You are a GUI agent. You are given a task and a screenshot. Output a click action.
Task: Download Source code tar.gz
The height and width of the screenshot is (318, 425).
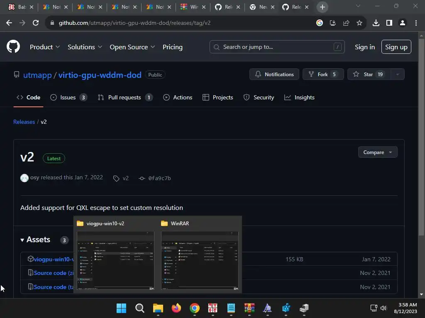pyautogui.click(x=54, y=287)
